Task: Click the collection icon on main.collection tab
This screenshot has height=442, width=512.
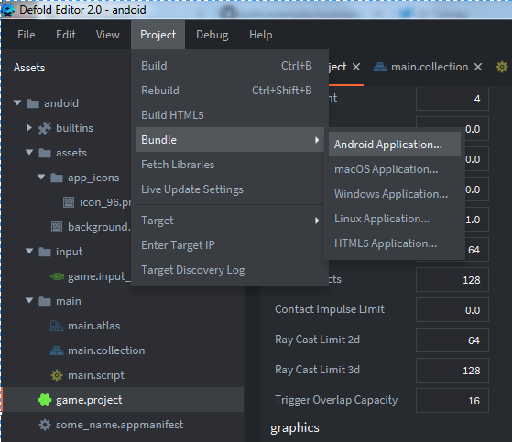Action: click(x=380, y=67)
